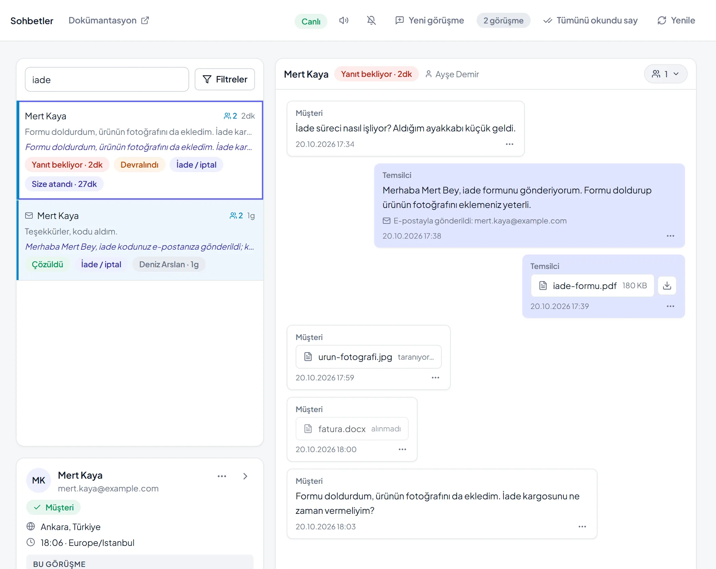Open the Filtreler filter options

[225, 79]
